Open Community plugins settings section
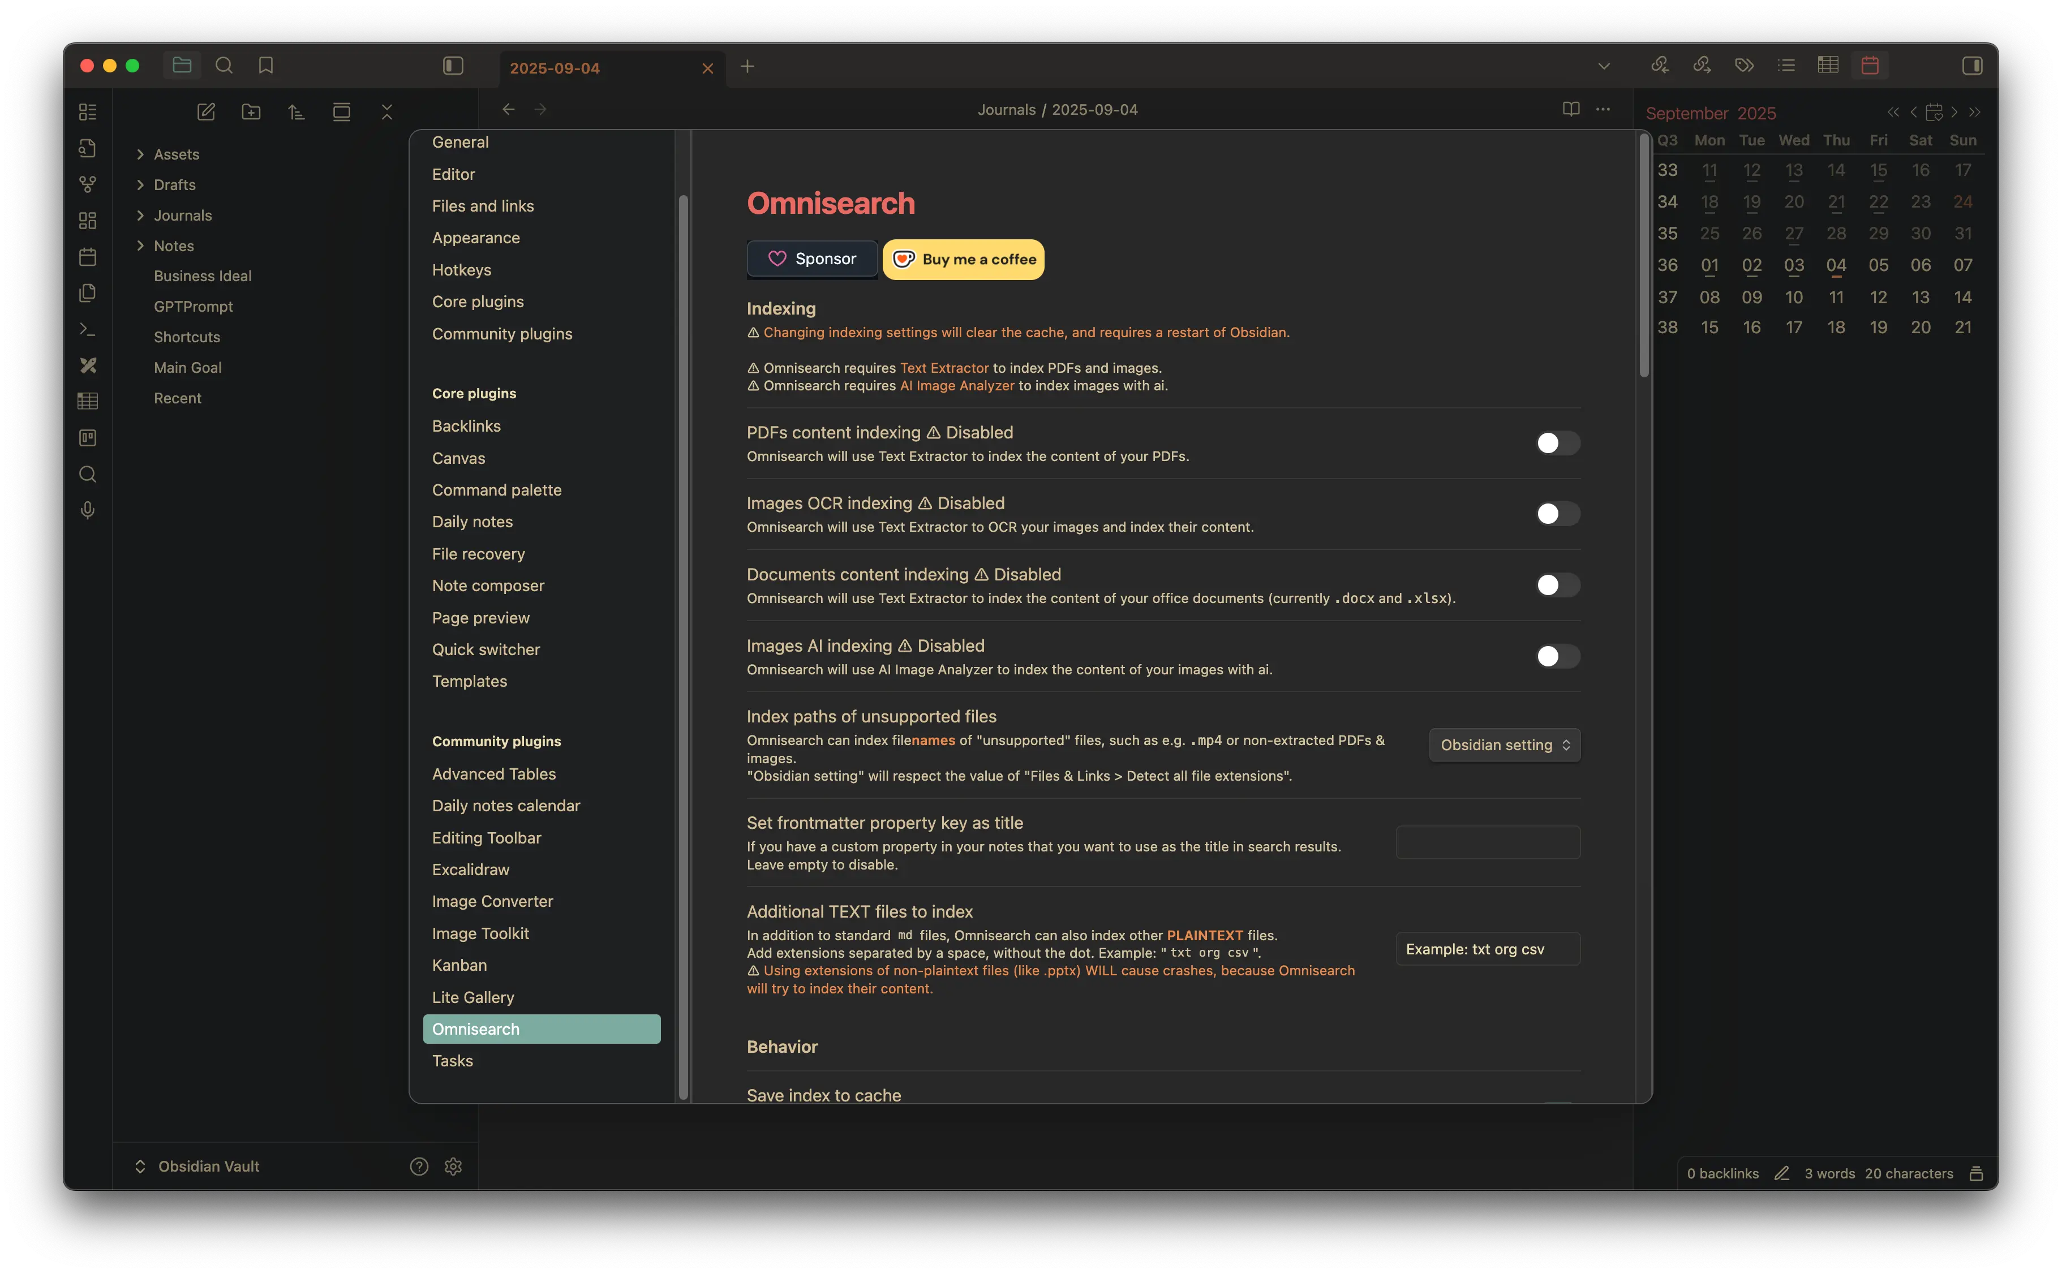2062x1274 pixels. point(502,334)
